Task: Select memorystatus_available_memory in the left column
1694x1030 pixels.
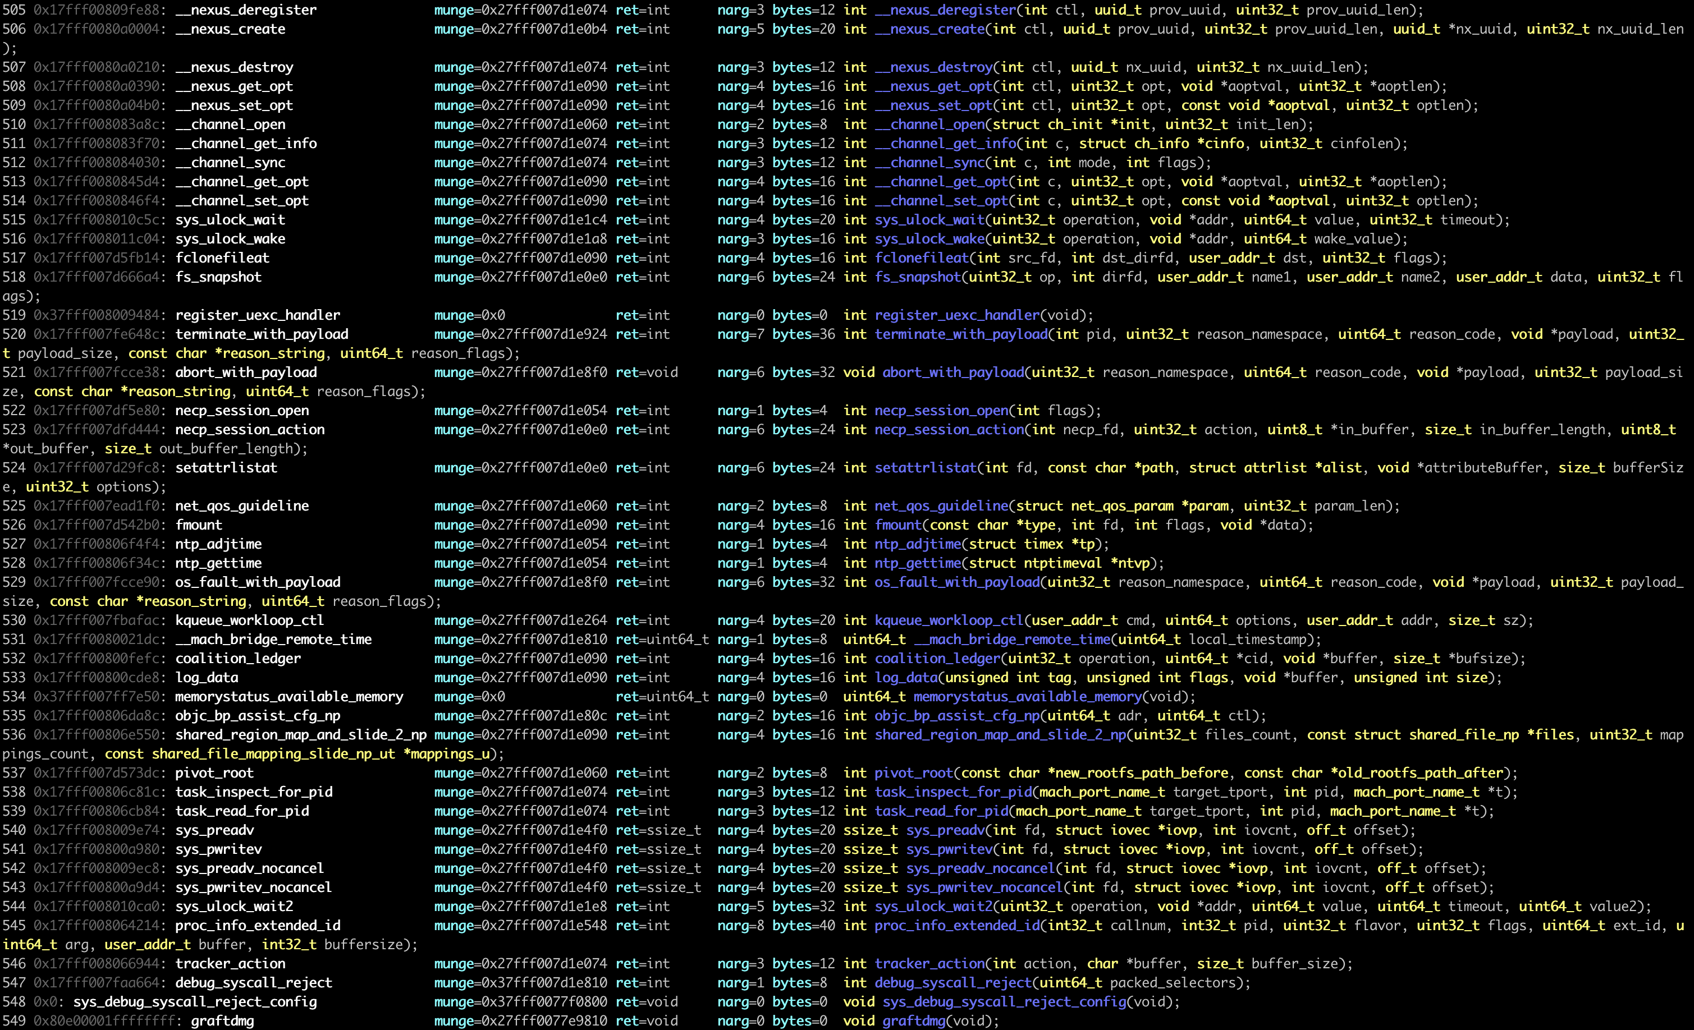Action: pyautogui.click(x=290, y=696)
